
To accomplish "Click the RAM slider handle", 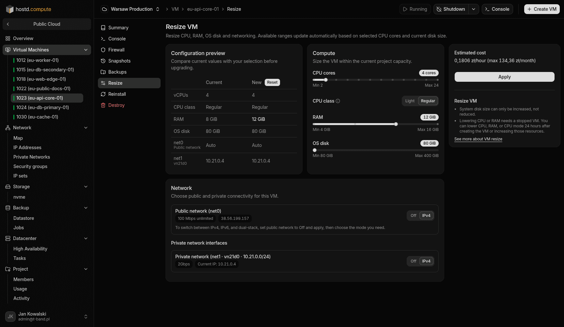I will (x=396, y=124).
